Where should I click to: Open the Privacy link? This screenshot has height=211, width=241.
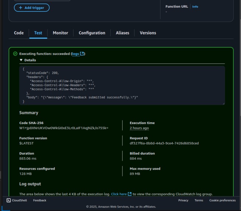(183, 200)
